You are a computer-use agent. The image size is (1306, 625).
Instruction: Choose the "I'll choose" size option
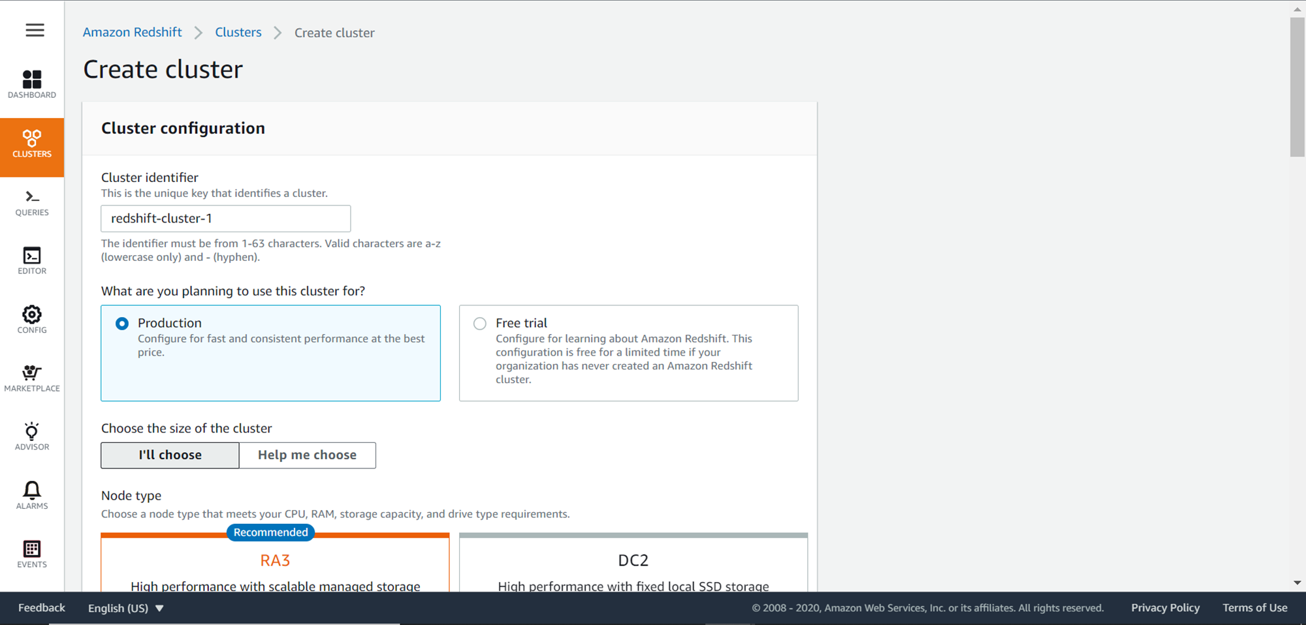tap(170, 455)
